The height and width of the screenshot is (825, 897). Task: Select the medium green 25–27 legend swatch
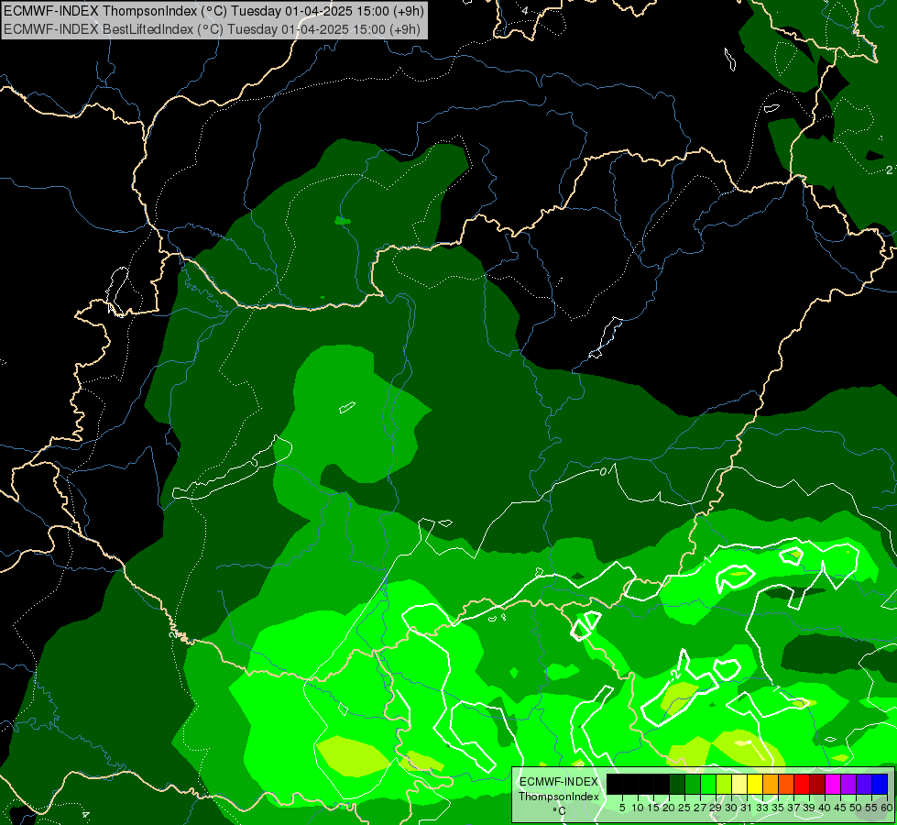tap(693, 784)
